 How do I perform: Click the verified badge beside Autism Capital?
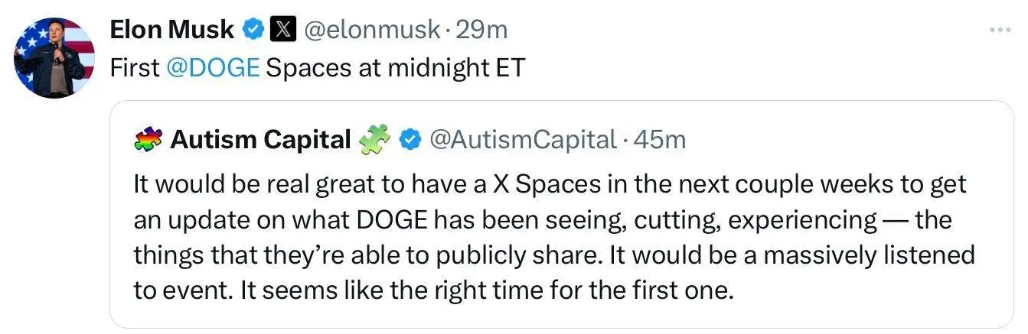(x=410, y=140)
